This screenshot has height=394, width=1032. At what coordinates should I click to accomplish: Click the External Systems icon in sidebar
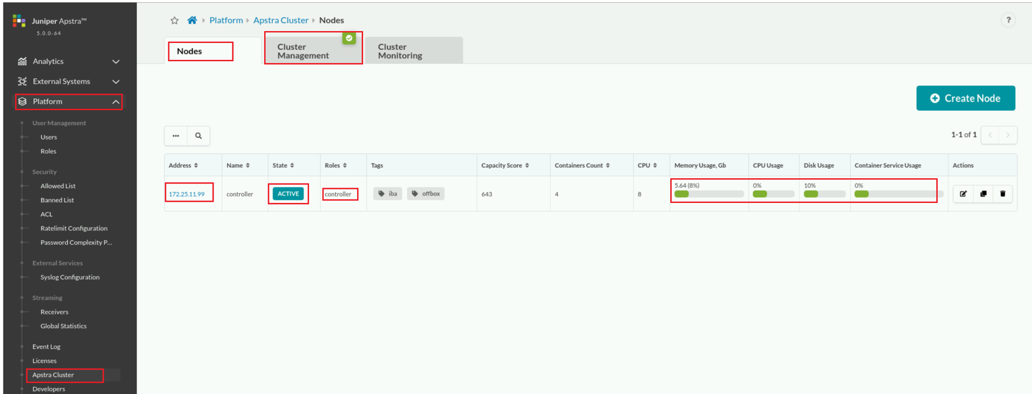click(x=22, y=81)
